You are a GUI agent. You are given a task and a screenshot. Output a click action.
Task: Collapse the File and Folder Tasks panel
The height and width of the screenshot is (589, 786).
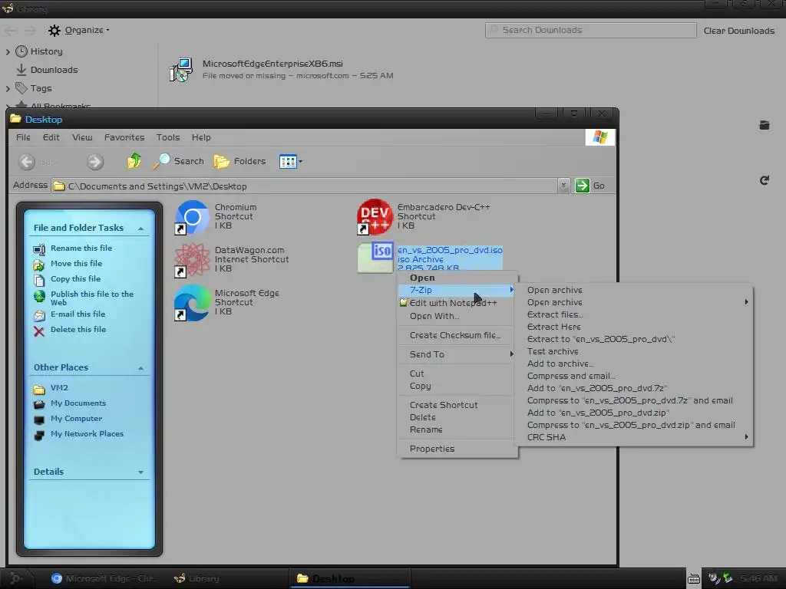(141, 229)
